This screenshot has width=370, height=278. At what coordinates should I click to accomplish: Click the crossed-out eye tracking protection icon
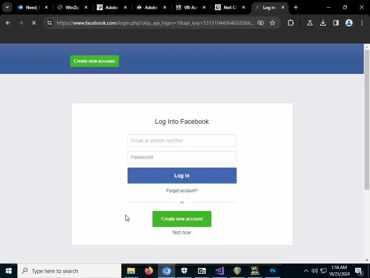point(261,23)
